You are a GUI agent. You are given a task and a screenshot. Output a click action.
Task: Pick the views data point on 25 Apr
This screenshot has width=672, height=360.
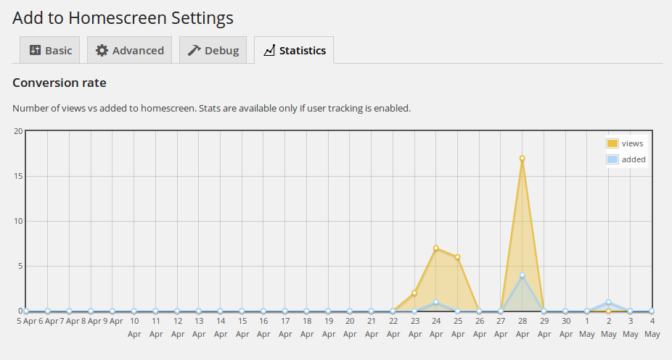tap(457, 257)
